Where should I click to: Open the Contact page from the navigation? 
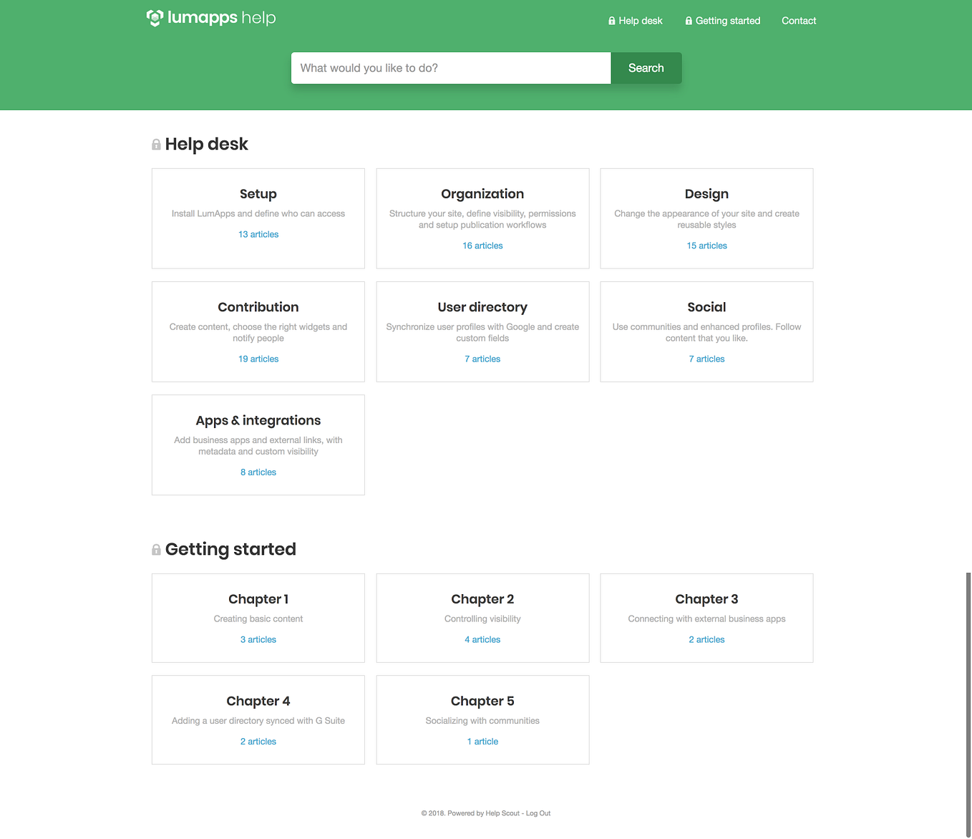799,21
